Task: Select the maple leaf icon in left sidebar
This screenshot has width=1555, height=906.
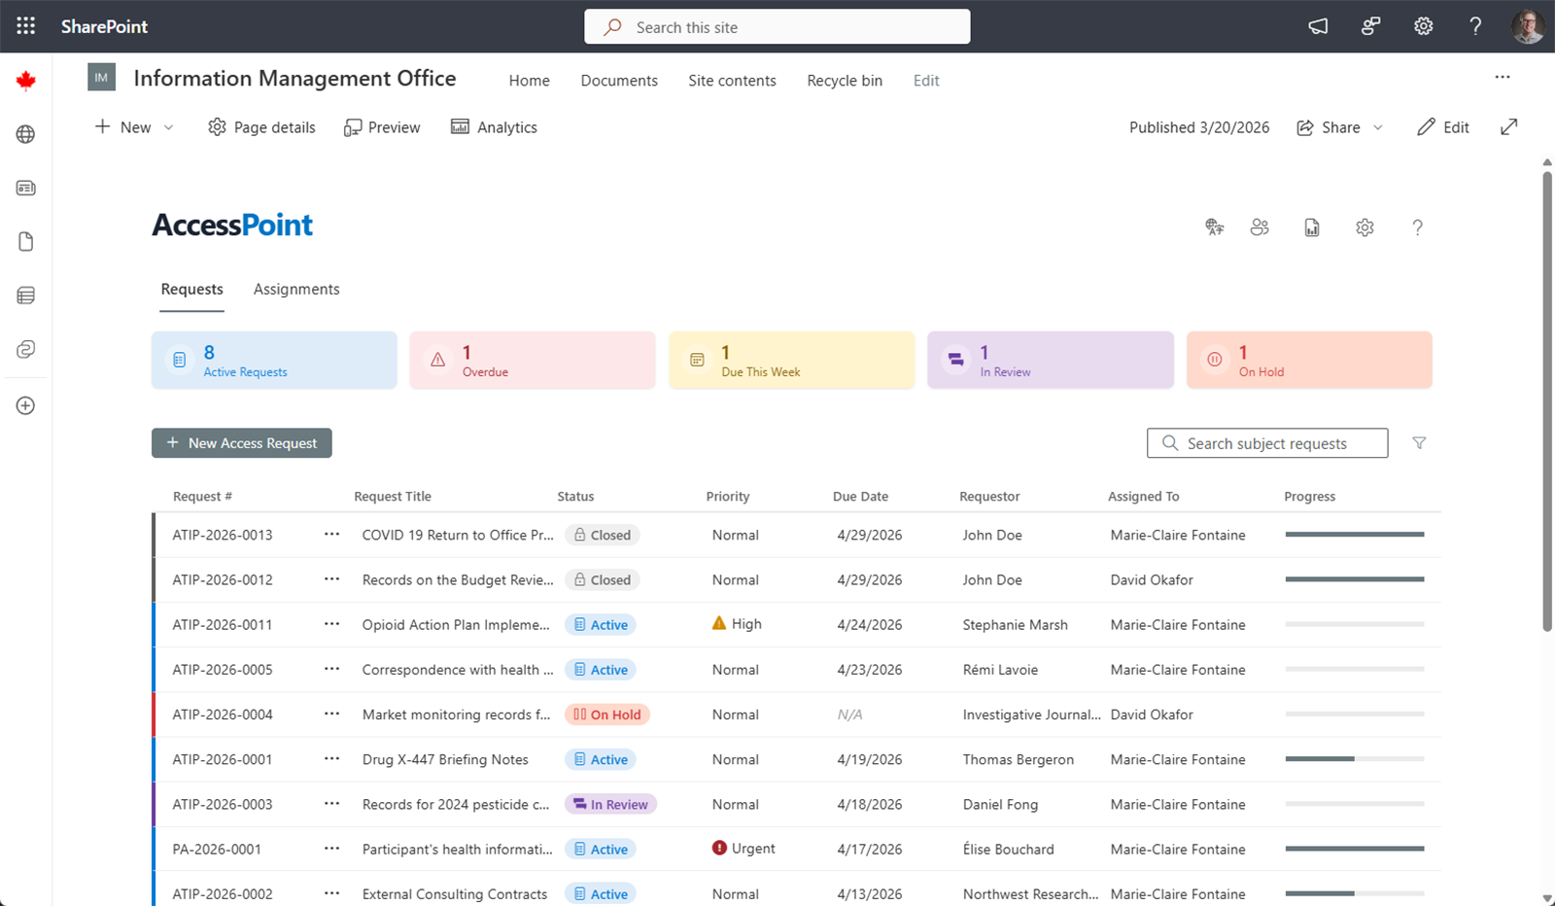Action: (25, 79)
